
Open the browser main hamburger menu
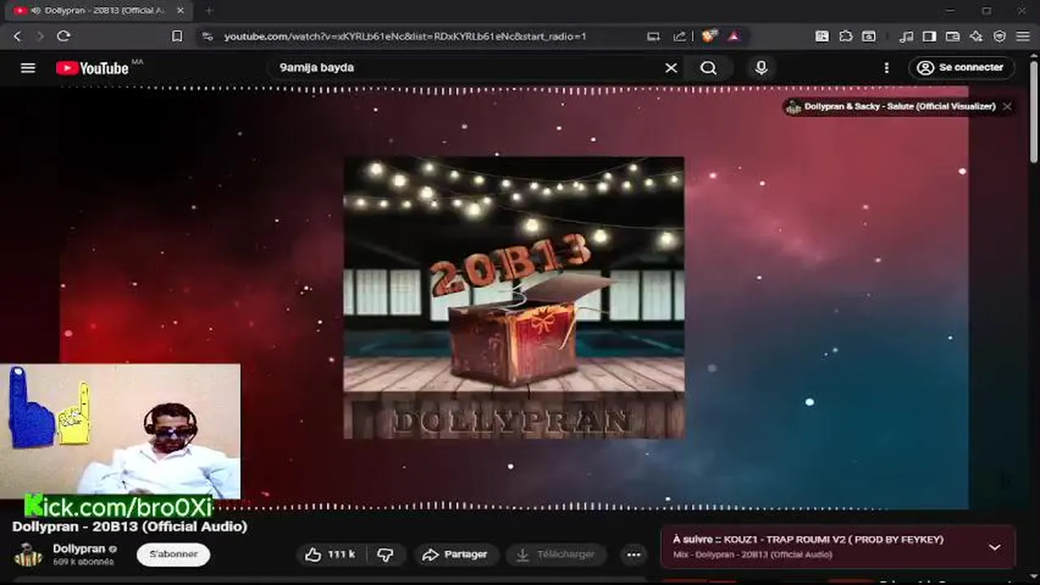click(1023, 36)
